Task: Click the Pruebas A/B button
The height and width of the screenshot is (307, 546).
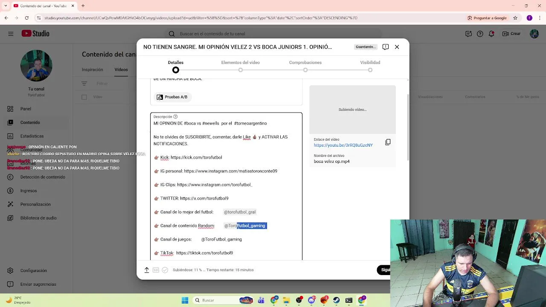Action: 172,97
